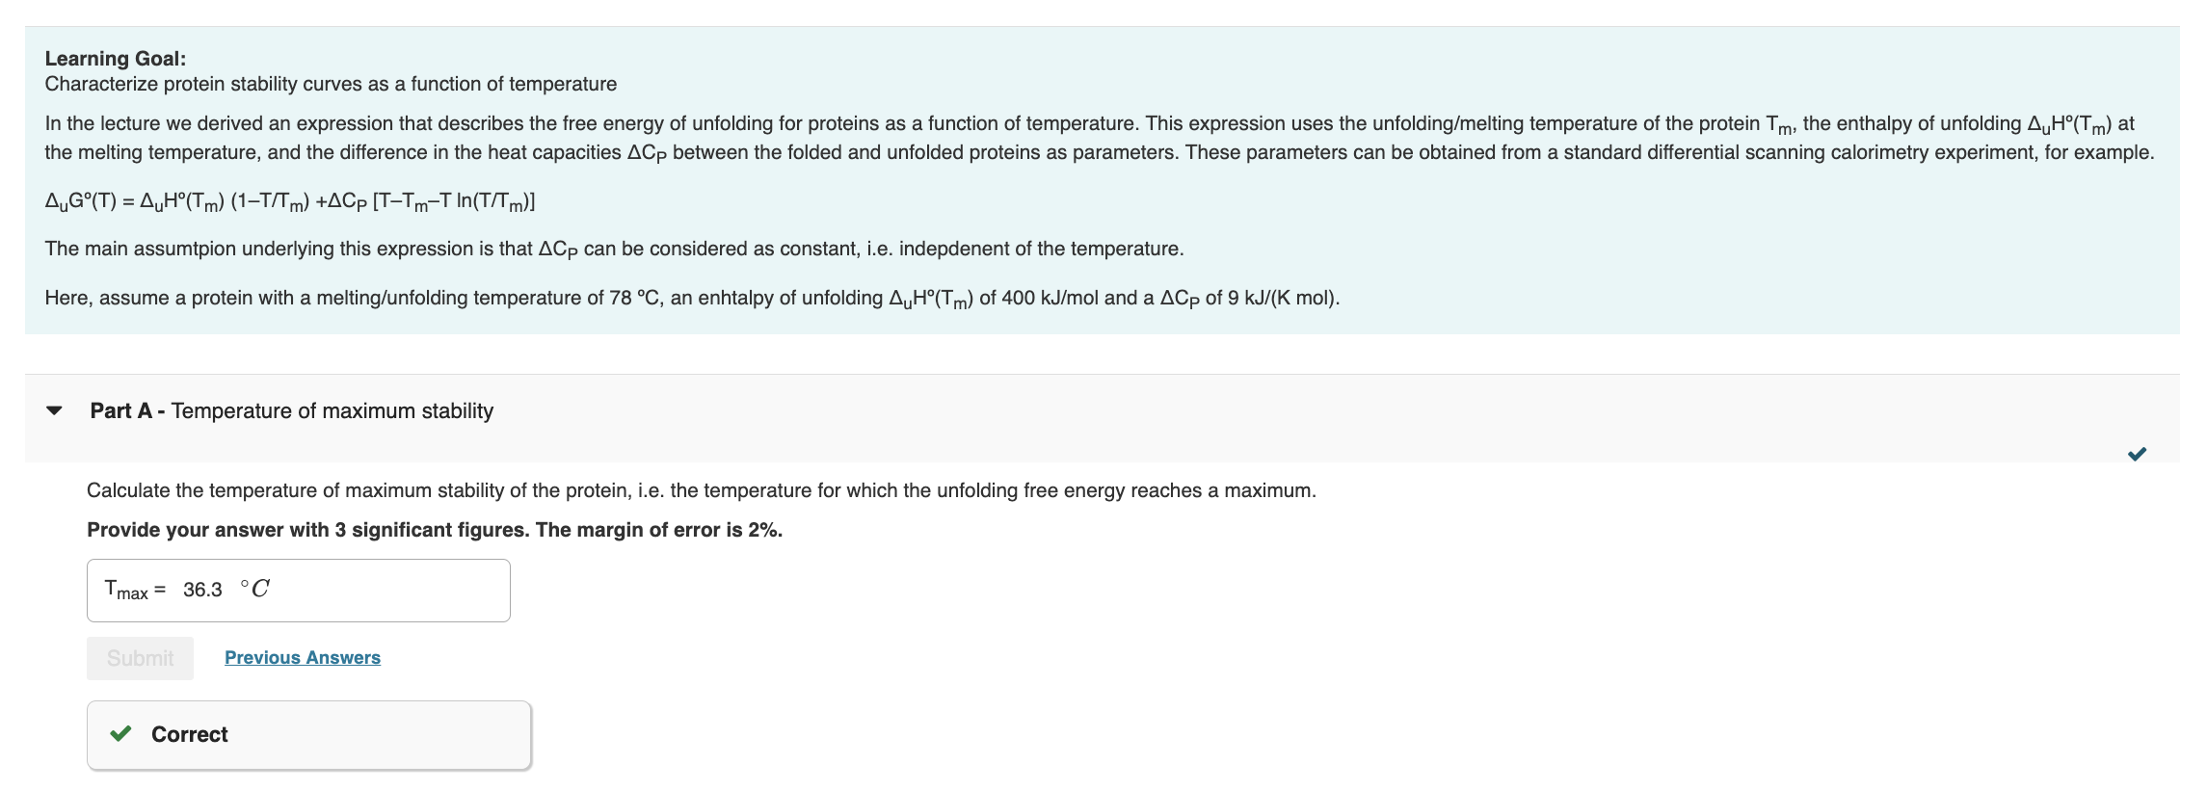
Task: Open Previous Answers
Action: (x=302, y=657)
